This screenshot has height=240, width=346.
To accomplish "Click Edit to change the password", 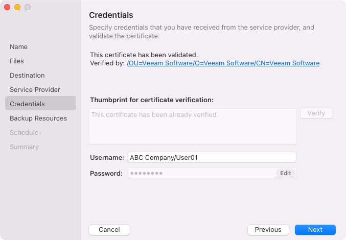I will 286,173.
